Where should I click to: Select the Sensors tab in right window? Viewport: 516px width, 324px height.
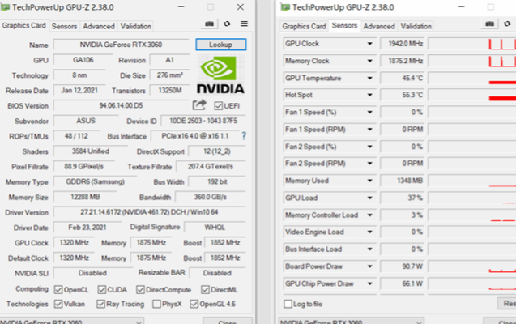click(x=344, y=25)
